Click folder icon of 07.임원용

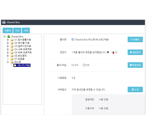[x=12, y=59]
